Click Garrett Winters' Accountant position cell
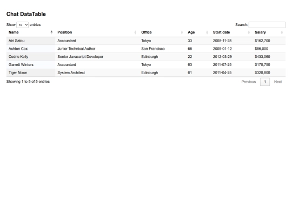Image resolution: width=292 pixels, height=219 pixels. click(97, 65)
